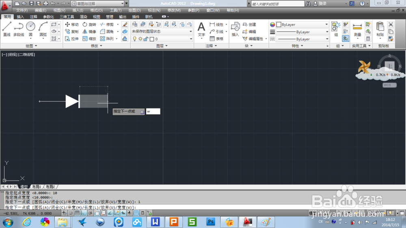Switch to the 参数化 ribbon tab
Image resolution: width=406 pixels, height=228 pixels.
pos(48,17)
